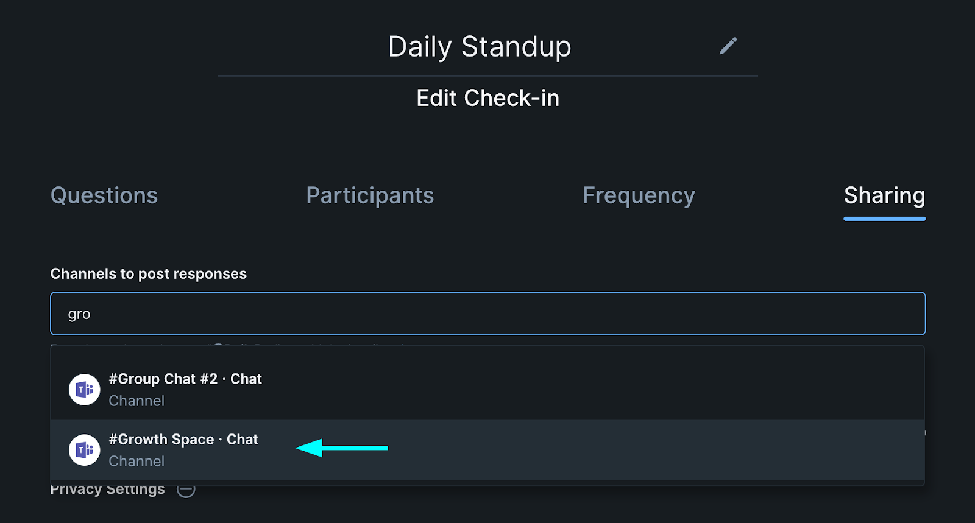Click "Channel" subtitle under Growth Space
This screenshot has height=523, width=975.
(x=136, y=461)
